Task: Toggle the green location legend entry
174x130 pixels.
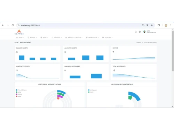Action: [x=91, y=92]
